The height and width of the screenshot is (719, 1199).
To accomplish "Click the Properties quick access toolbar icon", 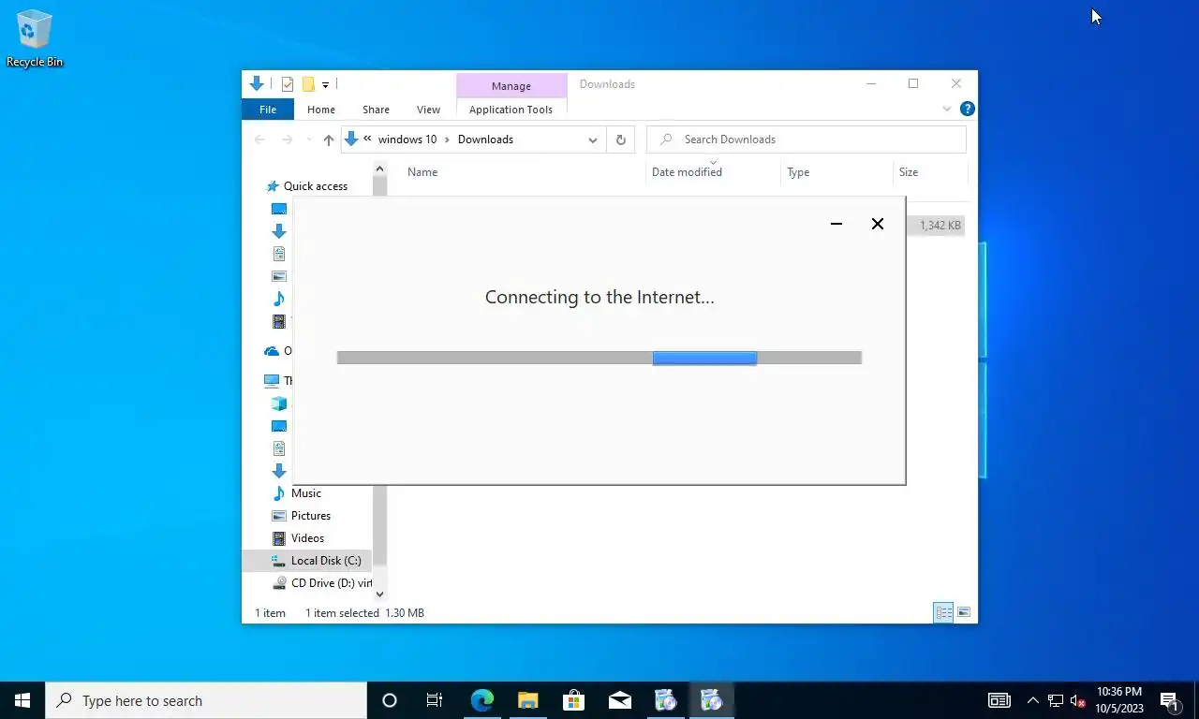I will pos(288,84).
